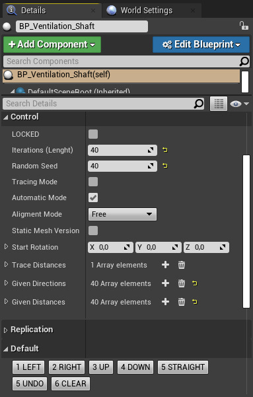Click the BP_Ventilation_Shaft name field
This screenshot has height=397, width=253.
[x=82, y=26]
